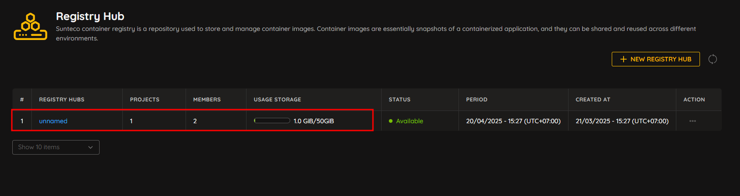Click the USAGE STORAGE column header
The width and height of the screenshot is (740, 196).
[x=277, y=100]
